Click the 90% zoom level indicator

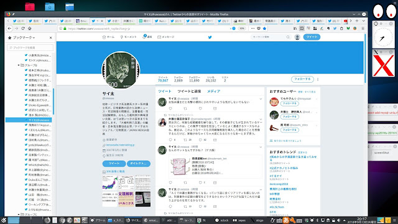(242, 29)
